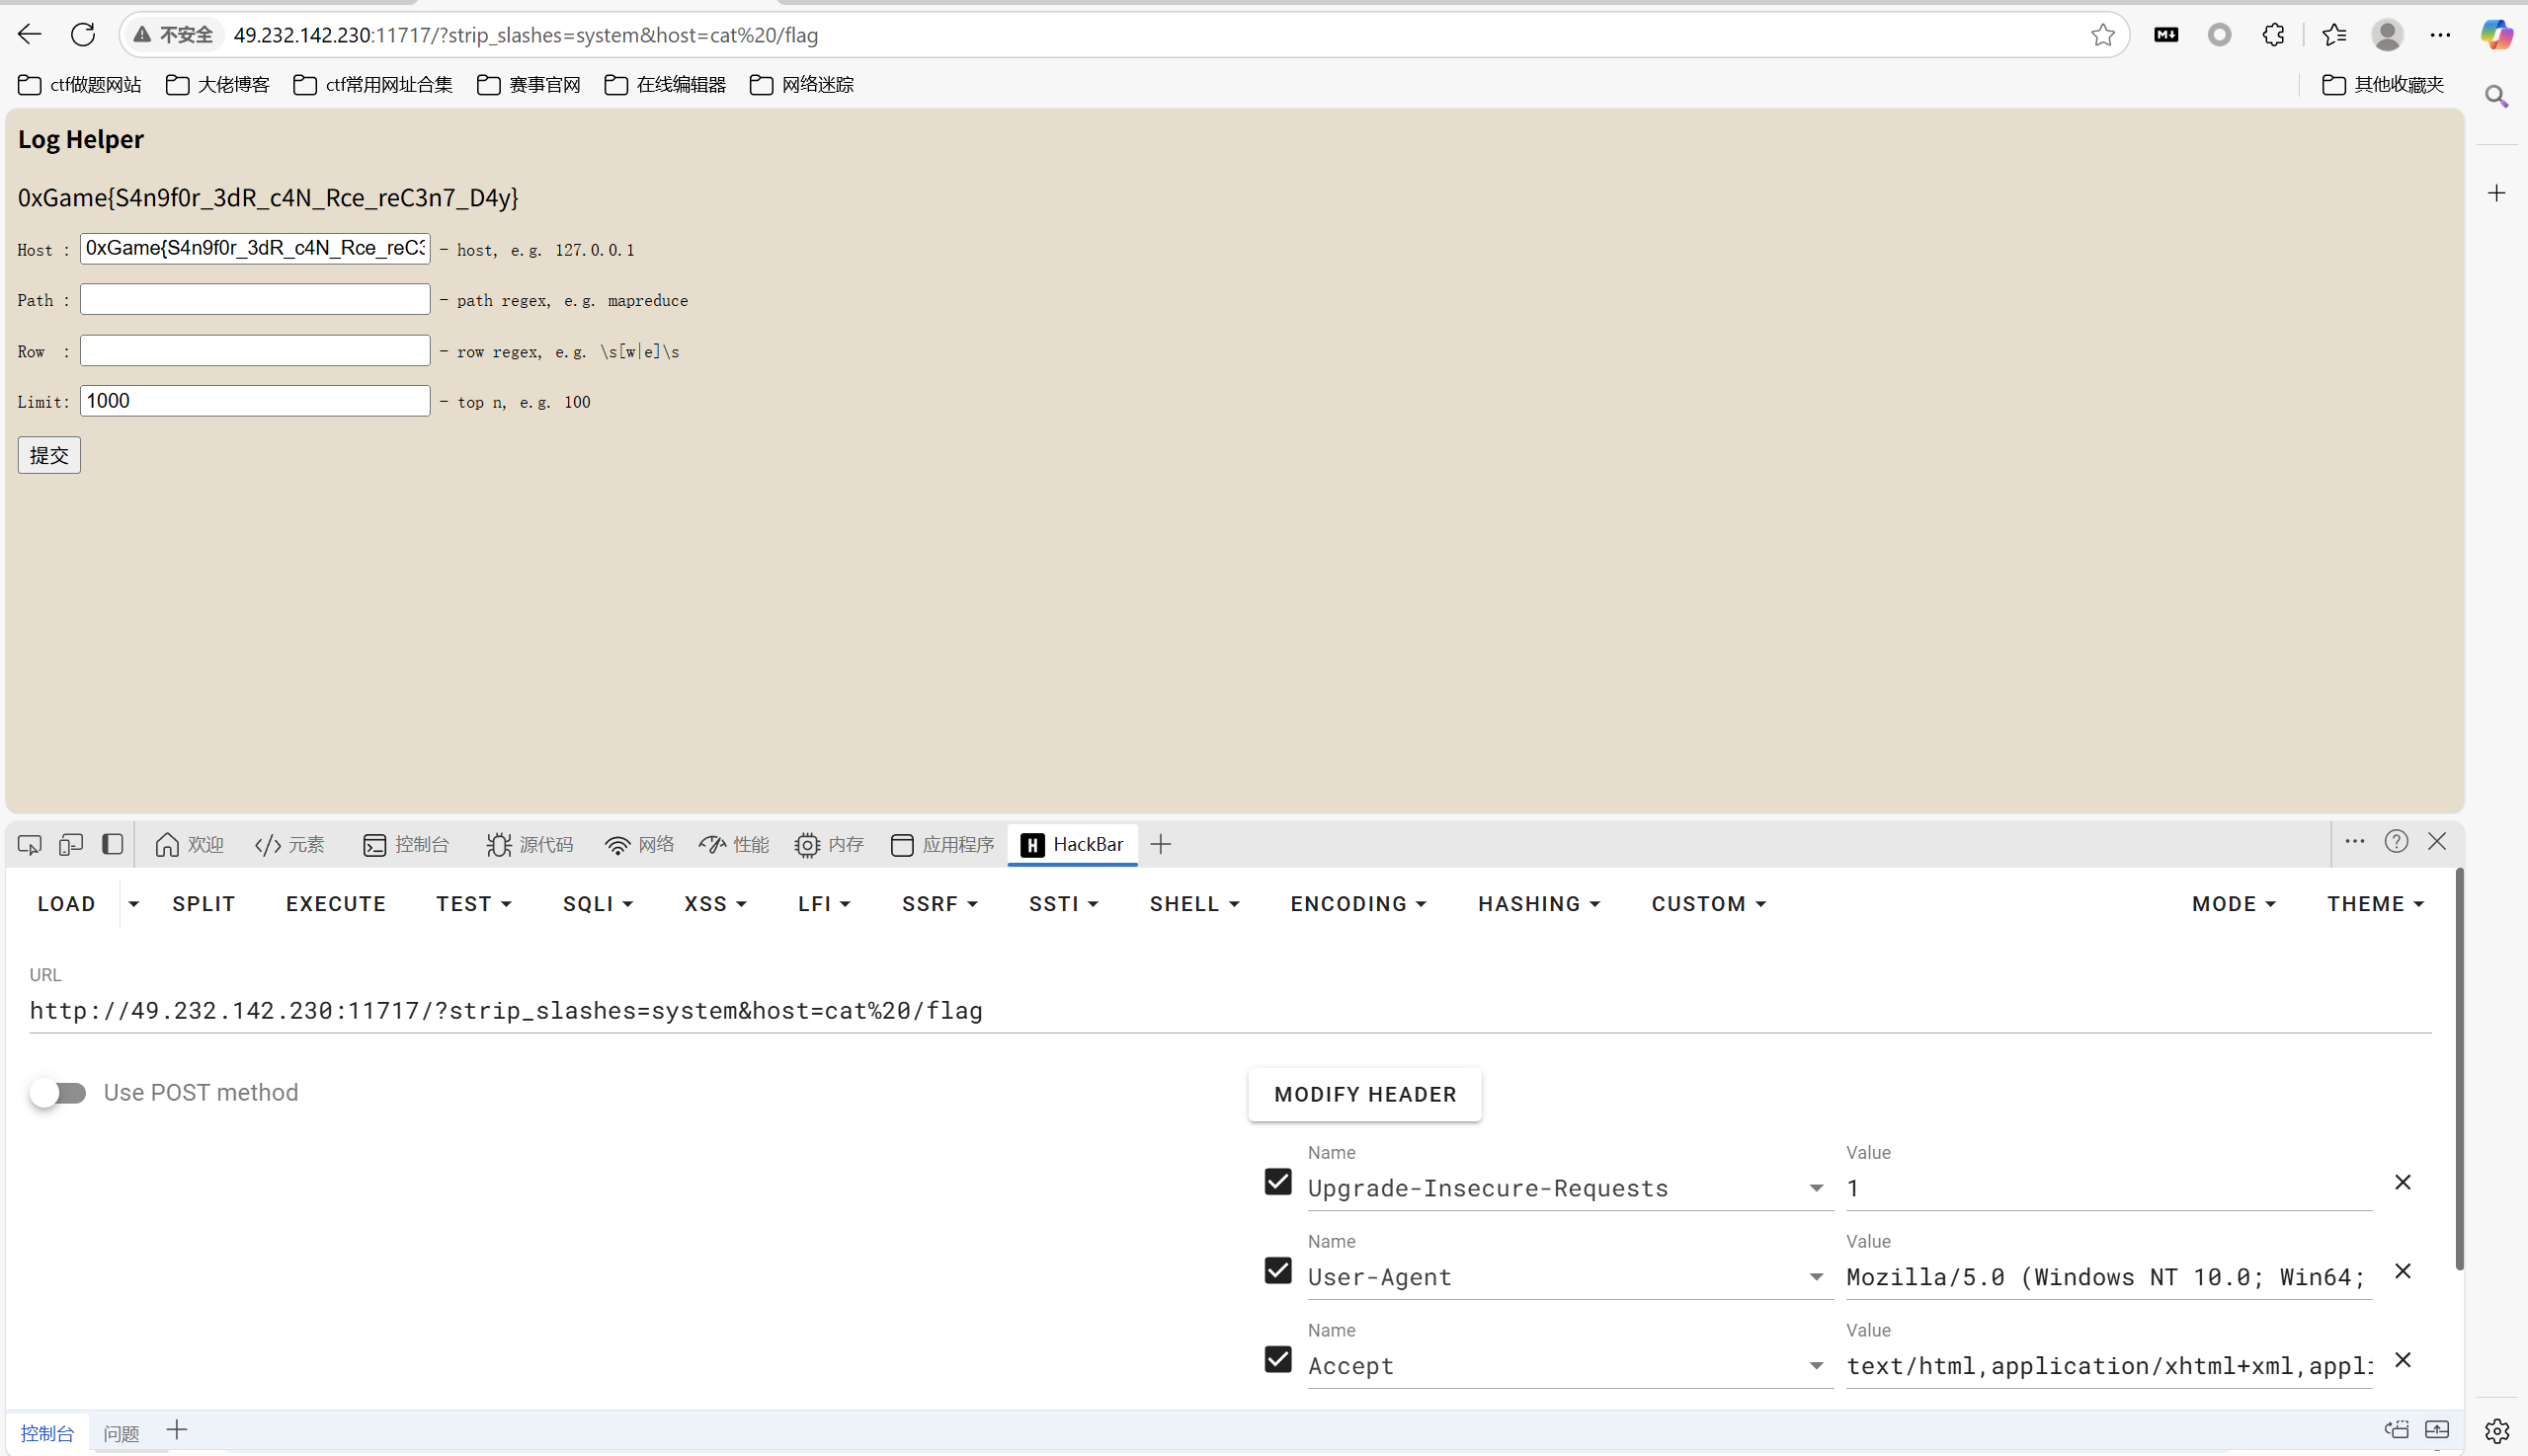Open User-Agent header name dropdown
Image resolution: width=2528 pixels, height=1456 pixels.
click(x=1817, y=1277)
